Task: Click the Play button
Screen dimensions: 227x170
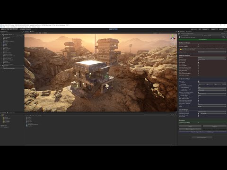Action: [x=111, y=29]
